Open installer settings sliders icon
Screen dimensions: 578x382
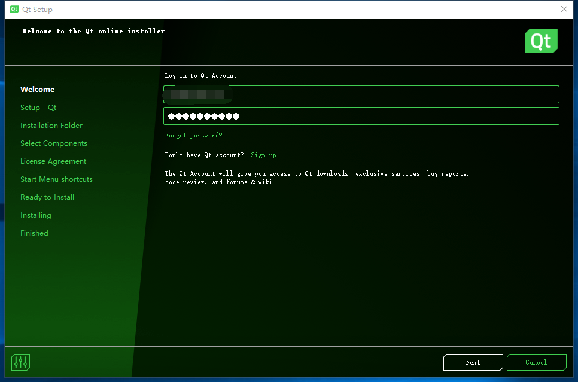[20, 362]
